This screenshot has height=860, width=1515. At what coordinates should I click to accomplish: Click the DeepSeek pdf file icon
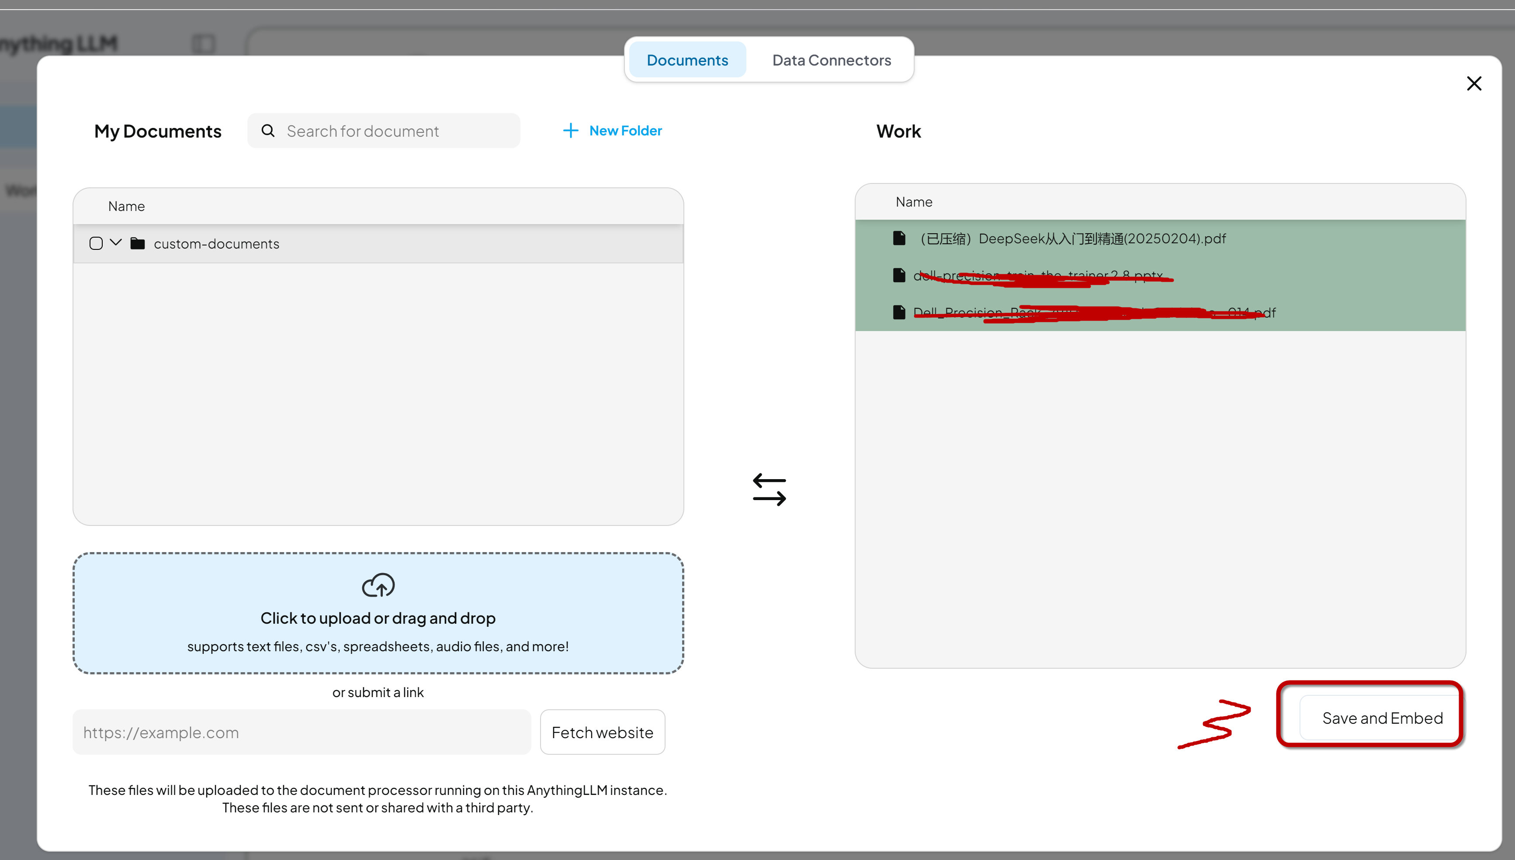click(x=899, y=238)
